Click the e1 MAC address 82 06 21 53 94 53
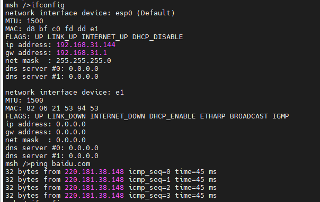Viewport: 320px width, 202px height. click(x=63, y=108)
